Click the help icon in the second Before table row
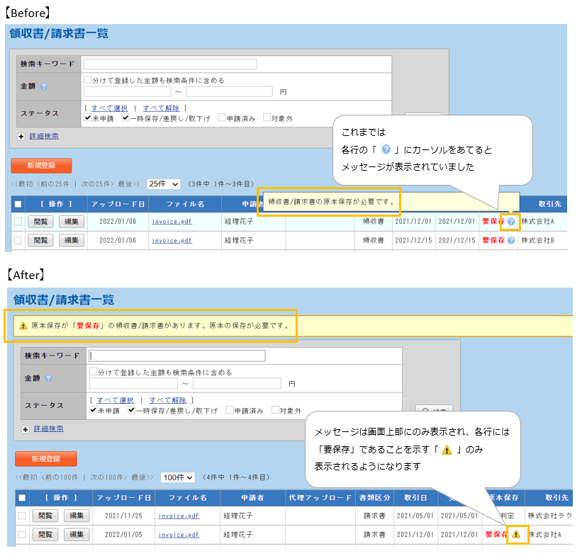Image resolution: width=582 pixels, height=556 pixels. 511,240
